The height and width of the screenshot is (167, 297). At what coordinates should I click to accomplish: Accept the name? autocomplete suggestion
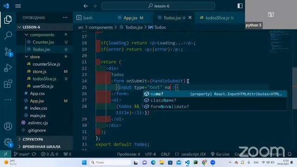pos(215,94)
